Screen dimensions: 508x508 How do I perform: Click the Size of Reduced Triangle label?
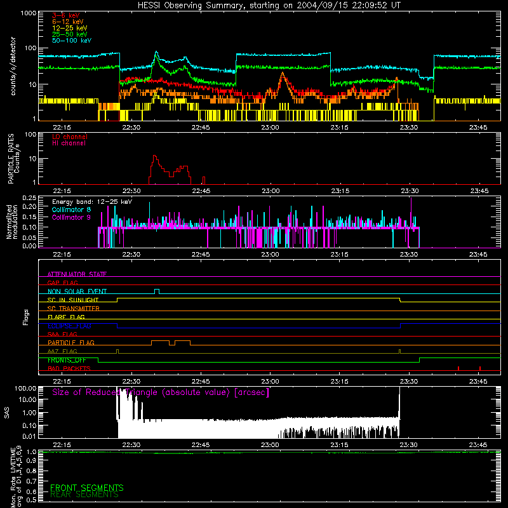(161, 392)
